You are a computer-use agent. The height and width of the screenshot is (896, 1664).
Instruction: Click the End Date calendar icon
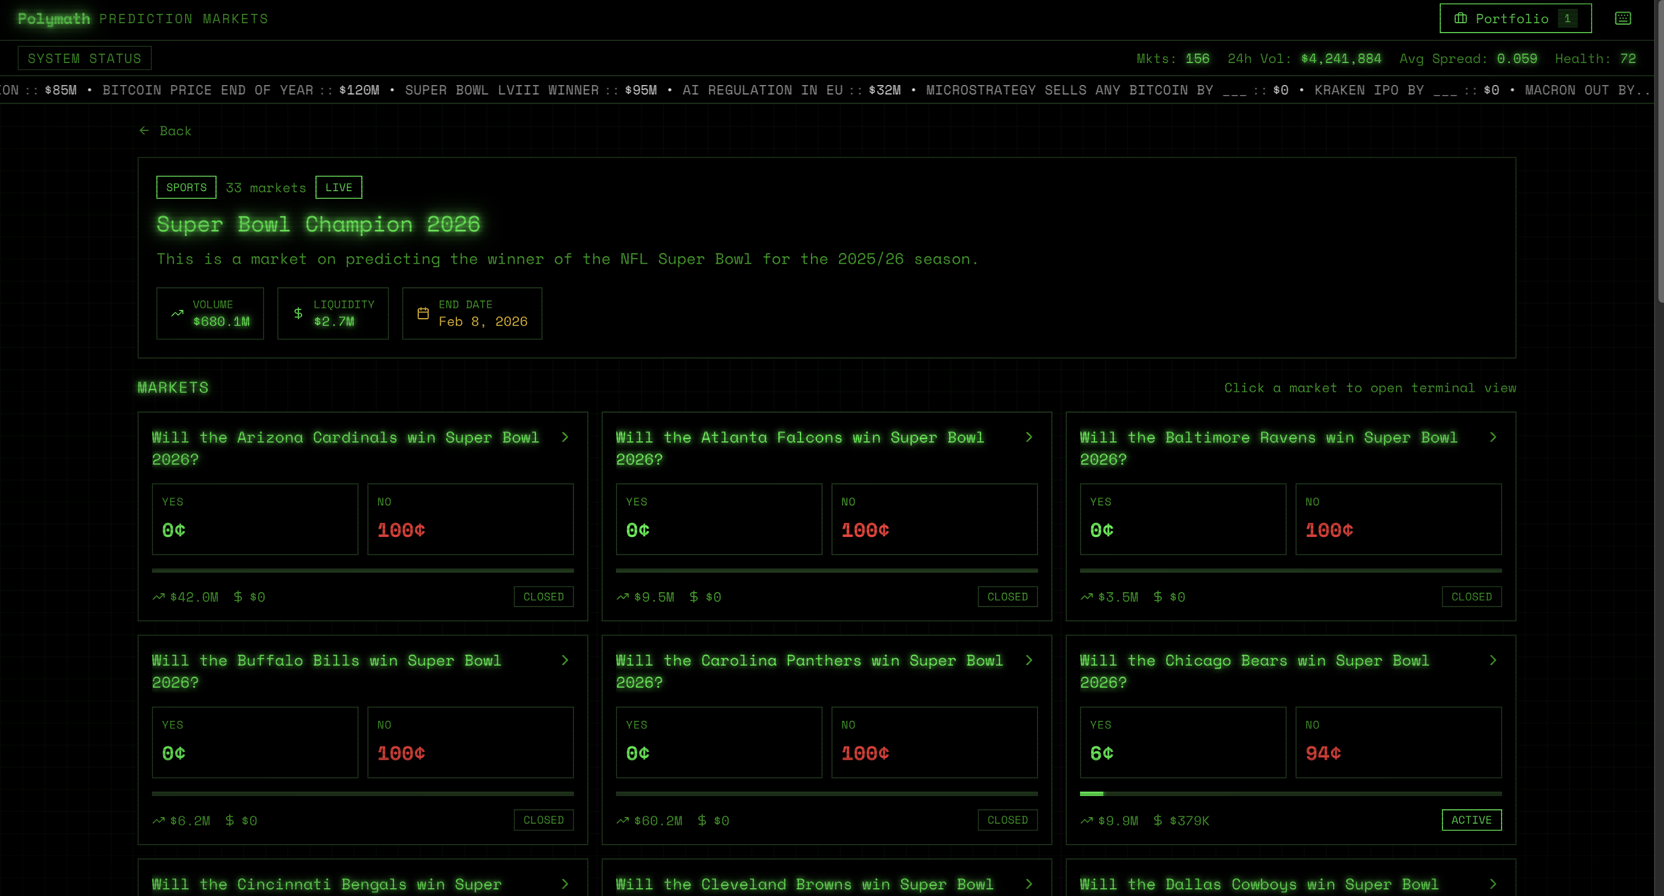[423, 313]
